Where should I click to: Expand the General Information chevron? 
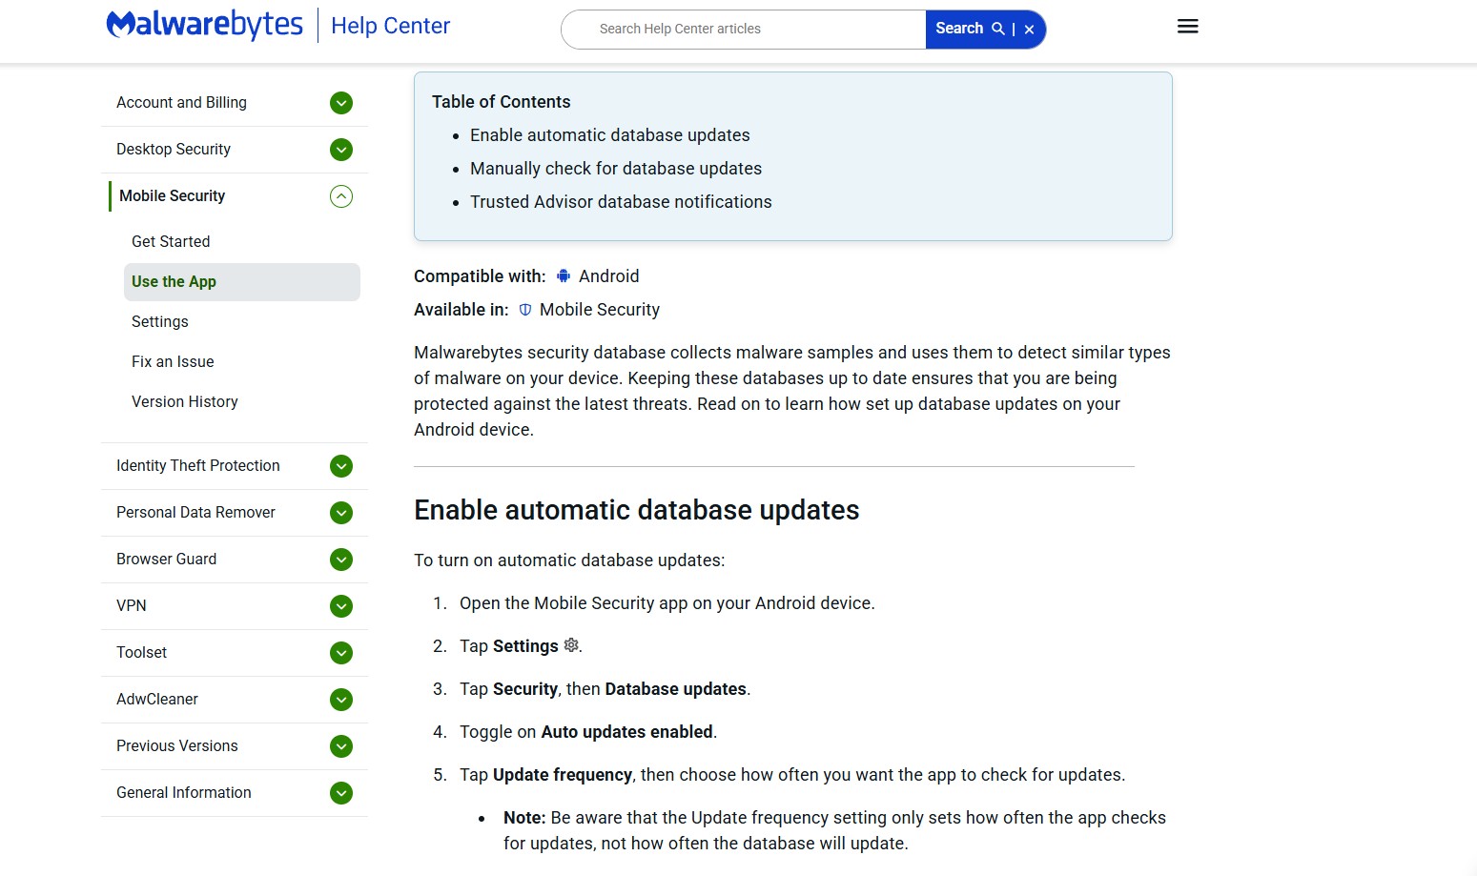point(340,793)
